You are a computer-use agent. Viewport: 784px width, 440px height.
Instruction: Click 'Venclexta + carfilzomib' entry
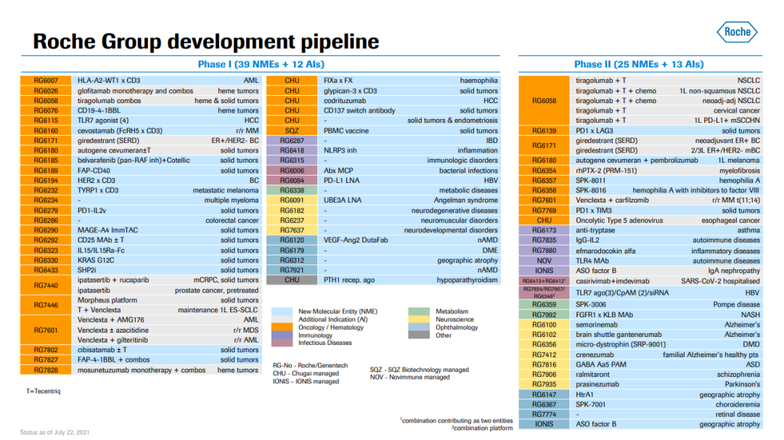[x=612, y=200]
